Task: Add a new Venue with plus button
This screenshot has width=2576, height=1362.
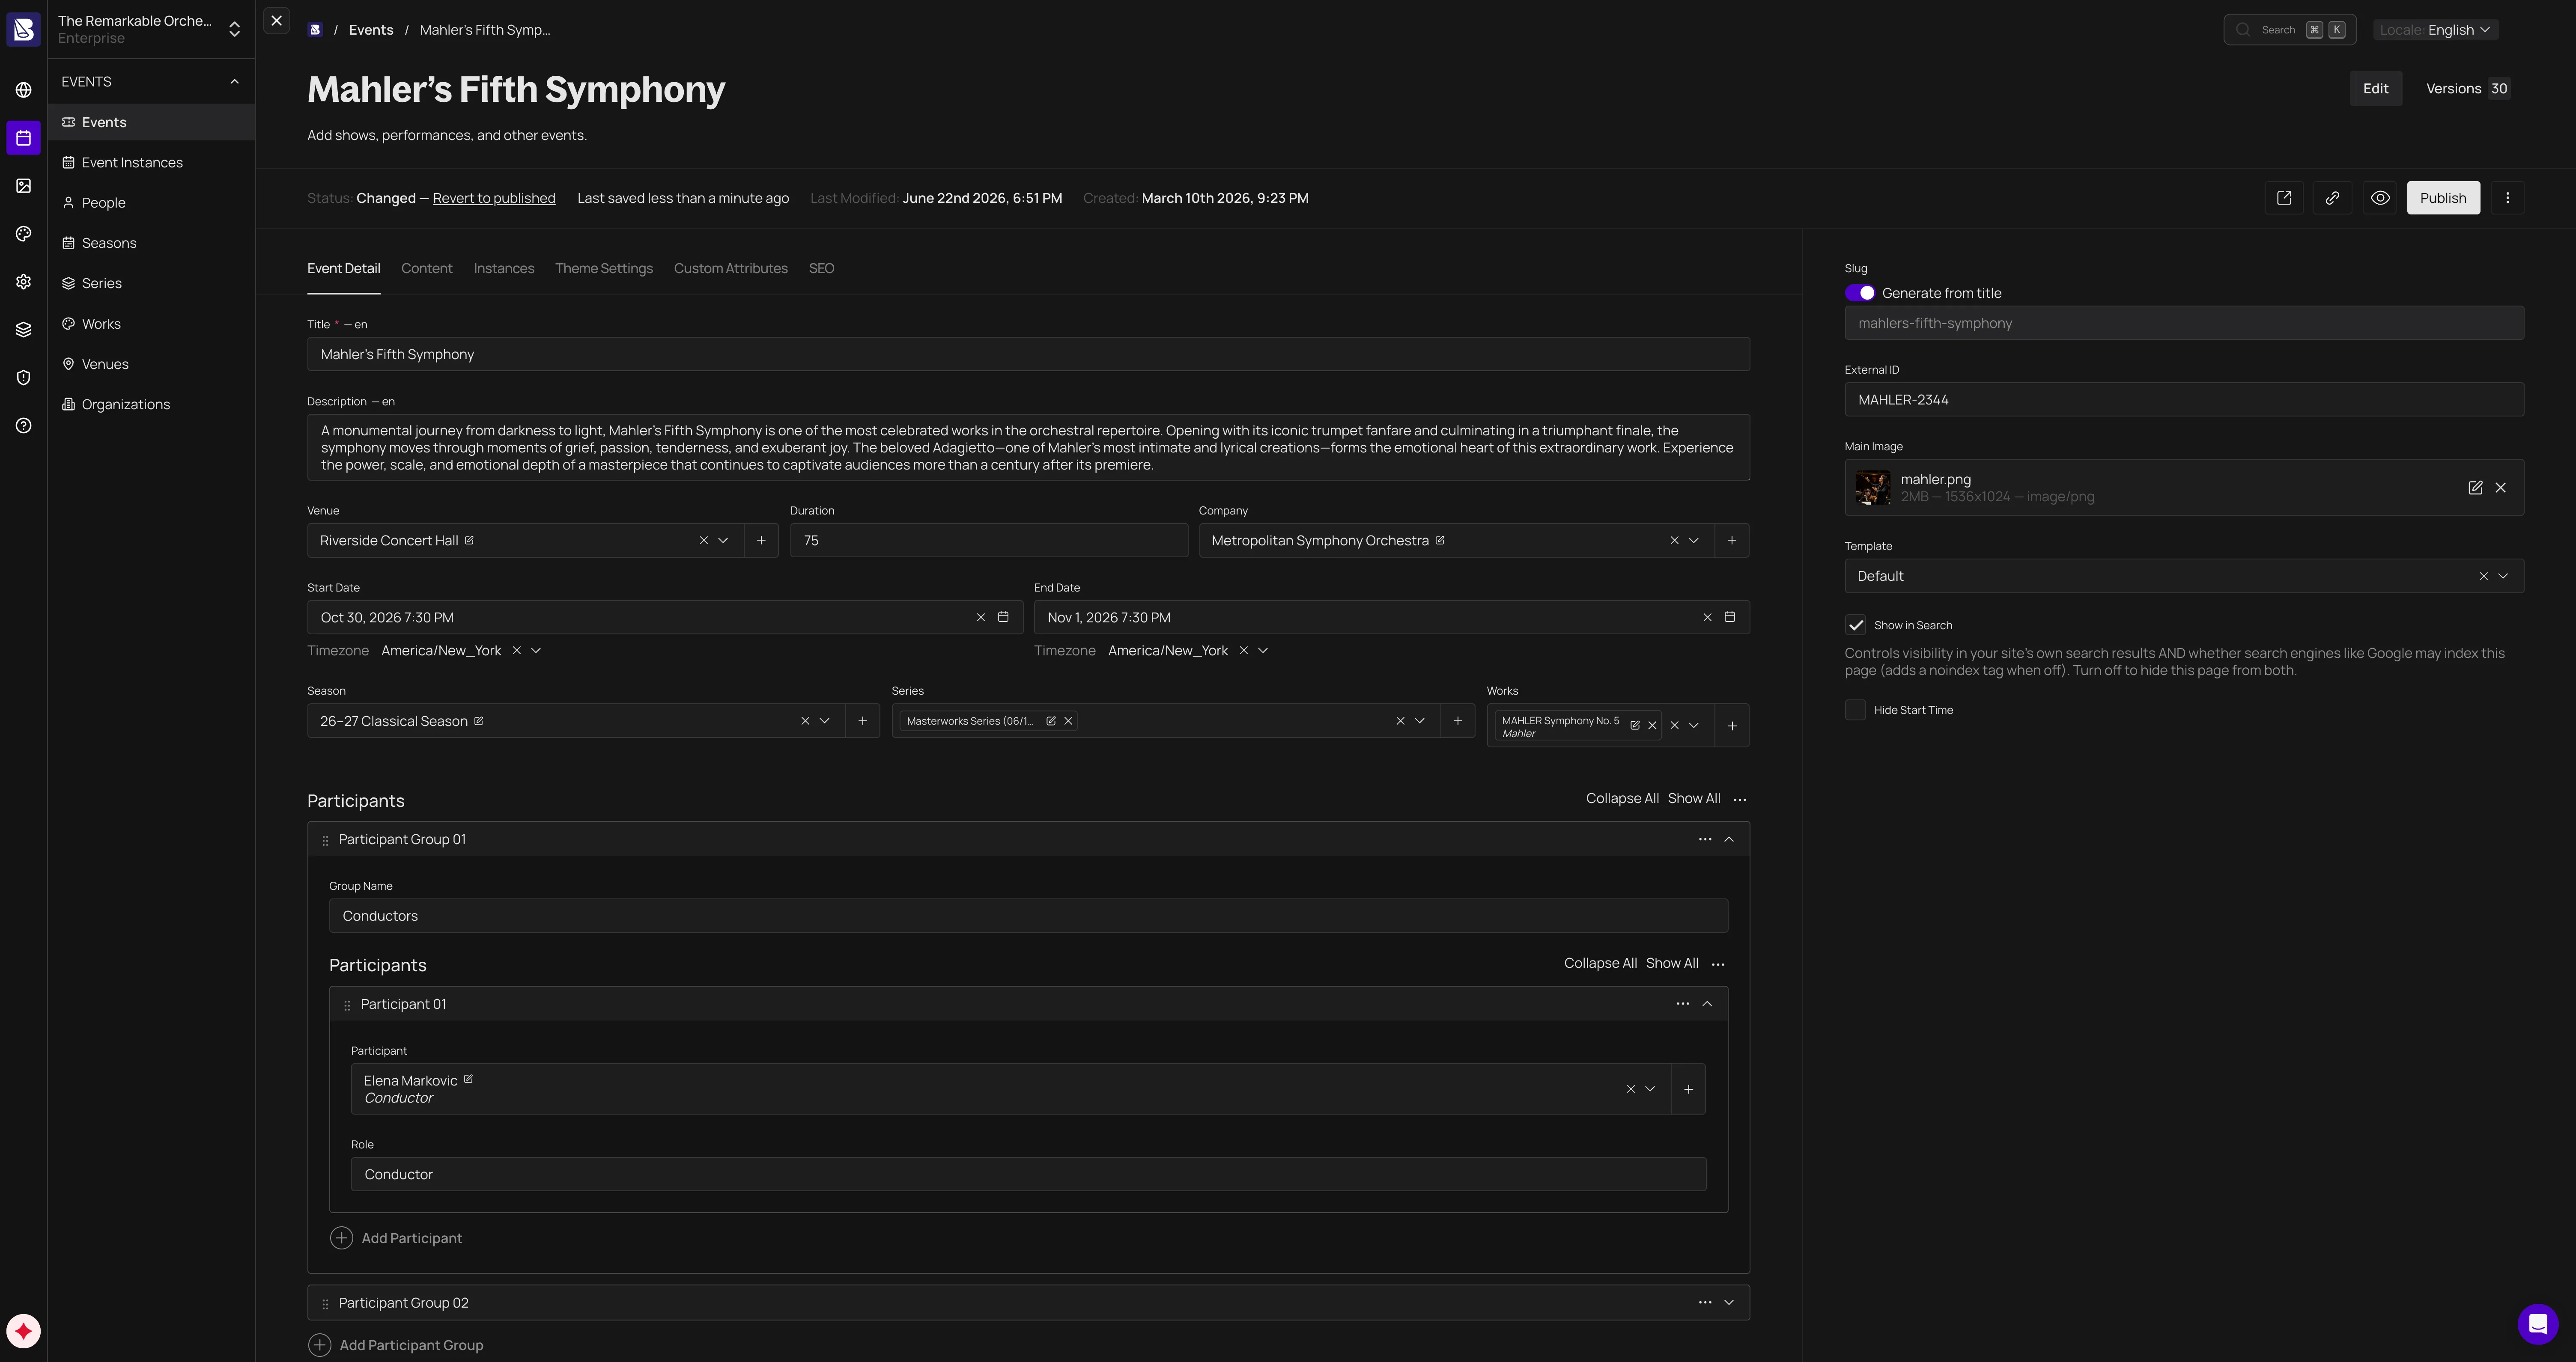Action: click(x=761, y=541)
